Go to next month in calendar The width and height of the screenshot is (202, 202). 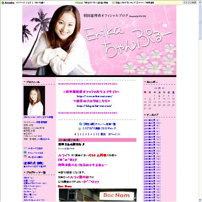[x=163, y=88]
